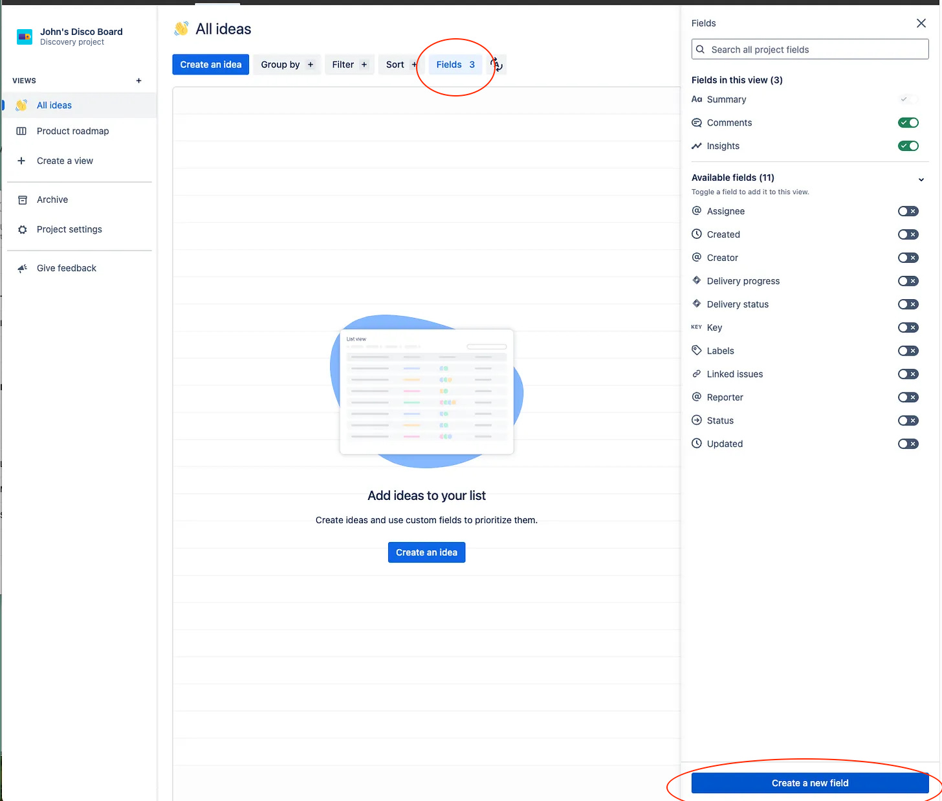Select the All ideas view
942x801 pixels.
(80, 105)
